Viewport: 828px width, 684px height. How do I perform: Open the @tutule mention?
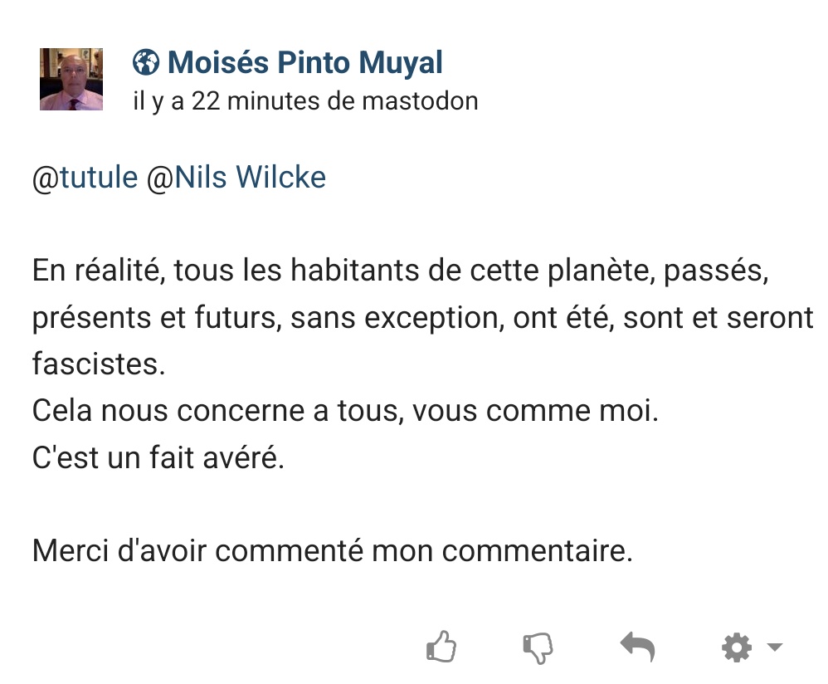pyautogui.click(x=85, y=178)
